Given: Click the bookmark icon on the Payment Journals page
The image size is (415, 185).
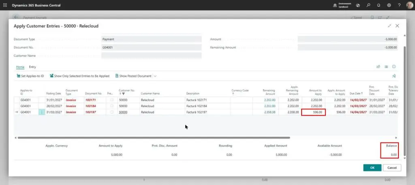Looking at the screenshot, I should tap(372, 17).
